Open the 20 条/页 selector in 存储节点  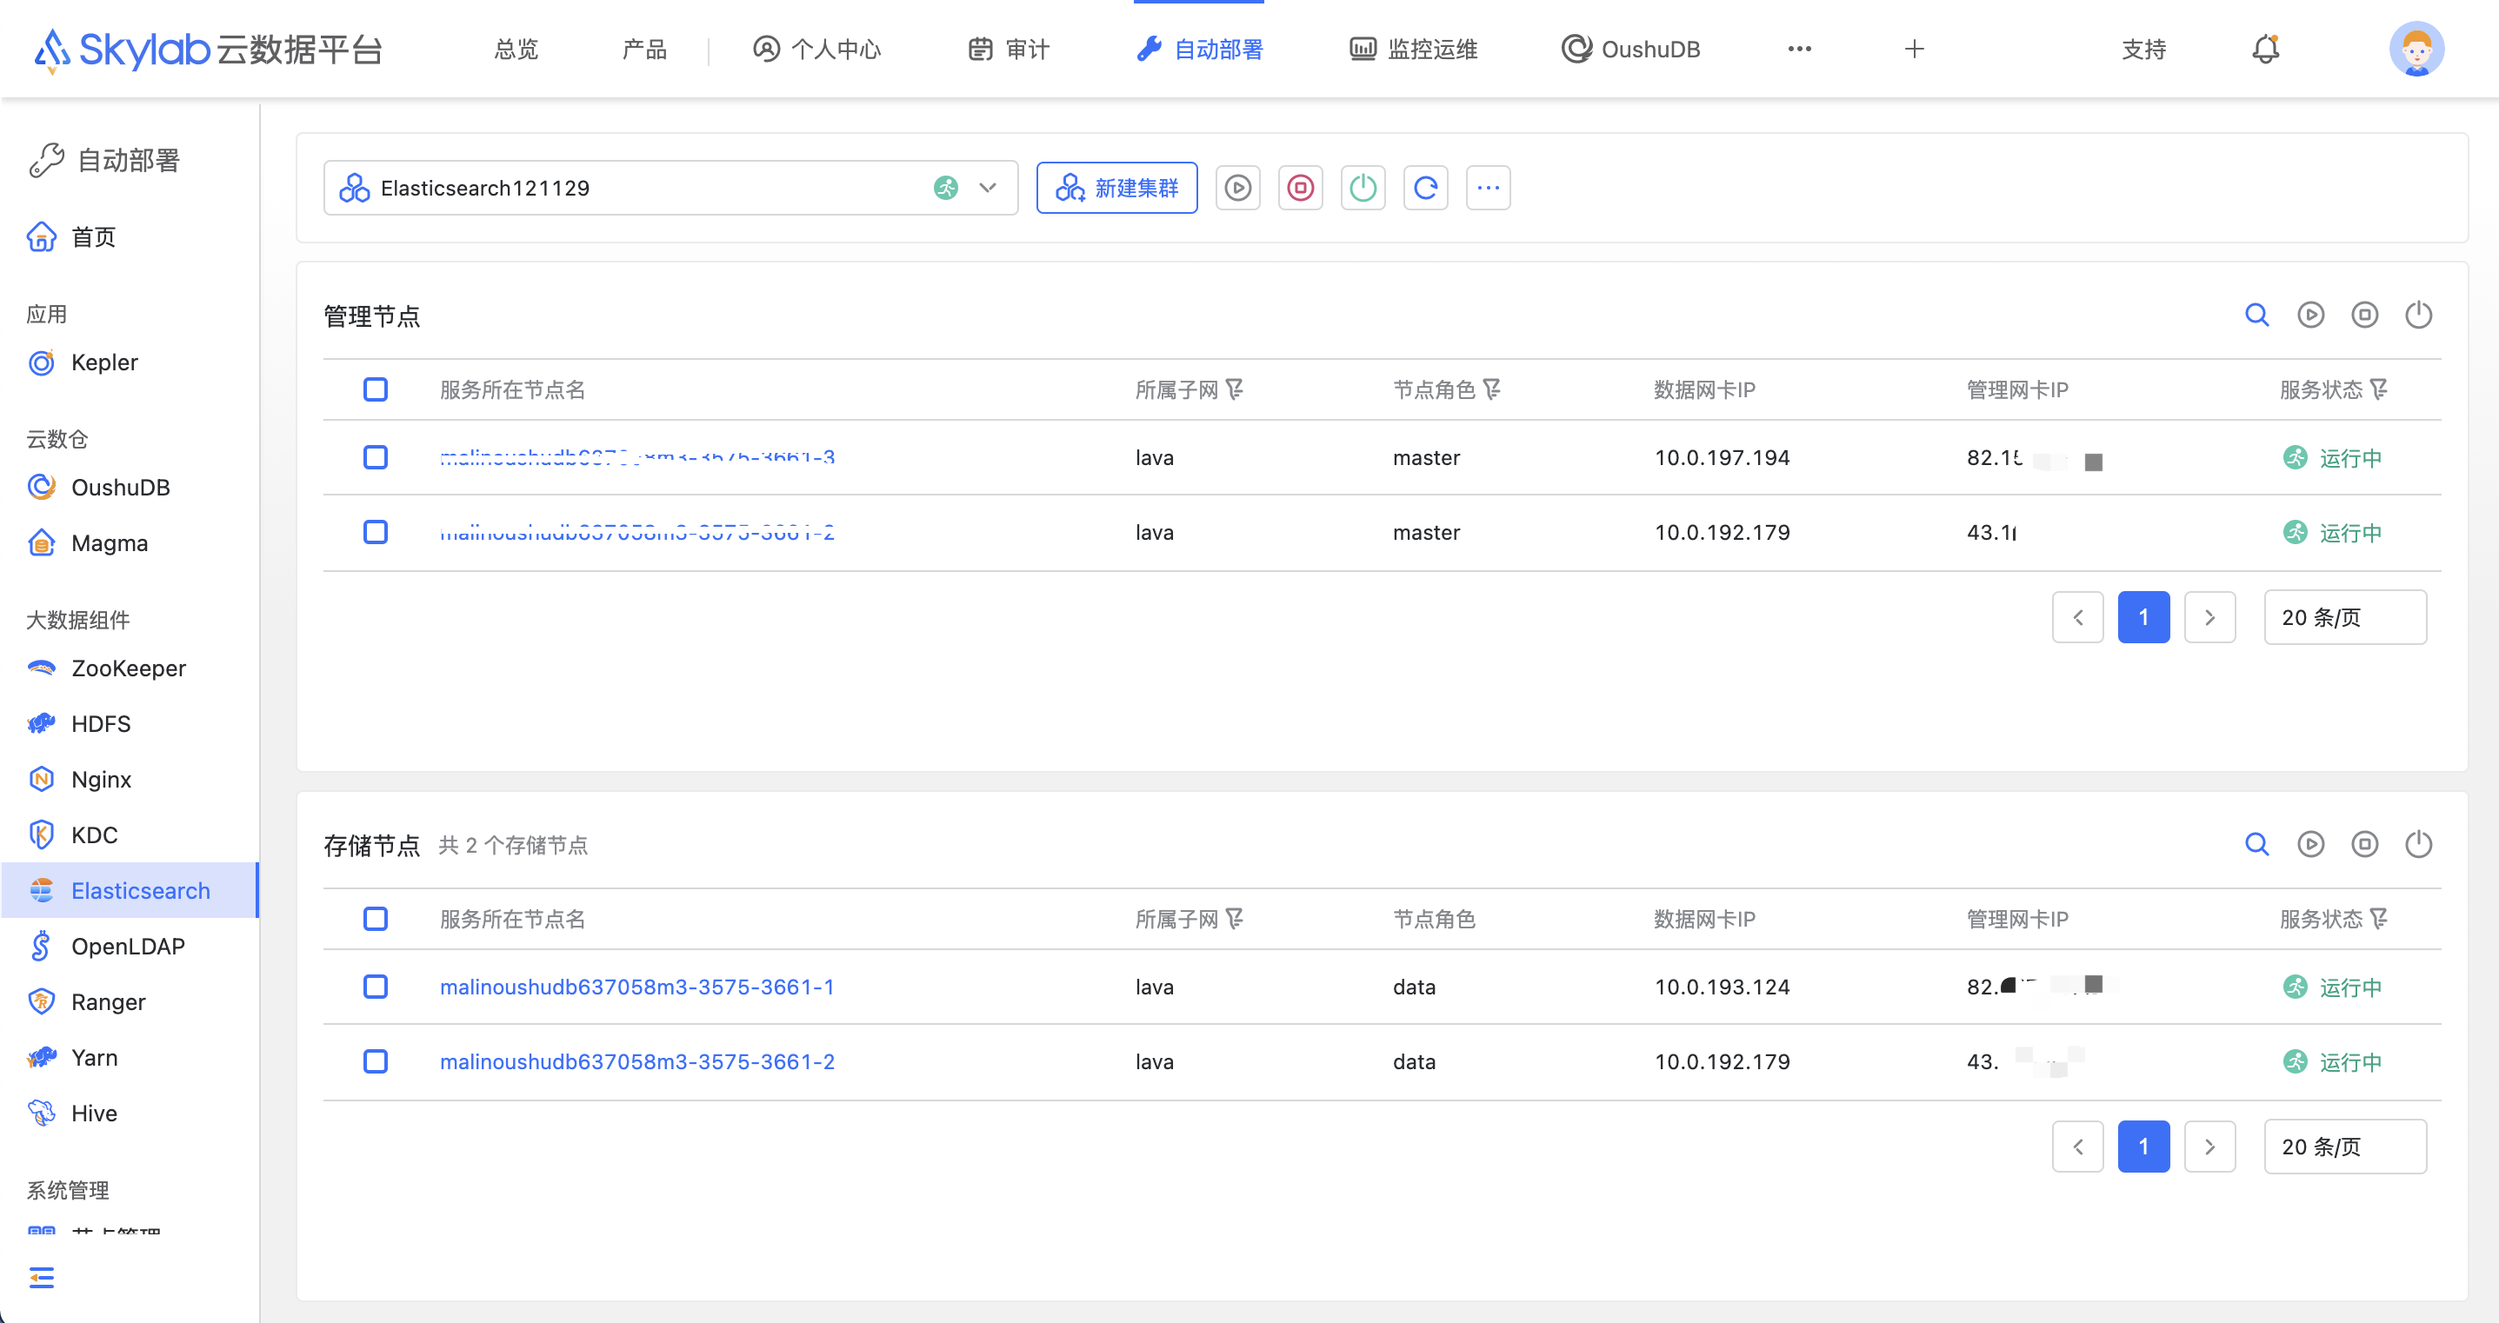pos(2345,1147)
